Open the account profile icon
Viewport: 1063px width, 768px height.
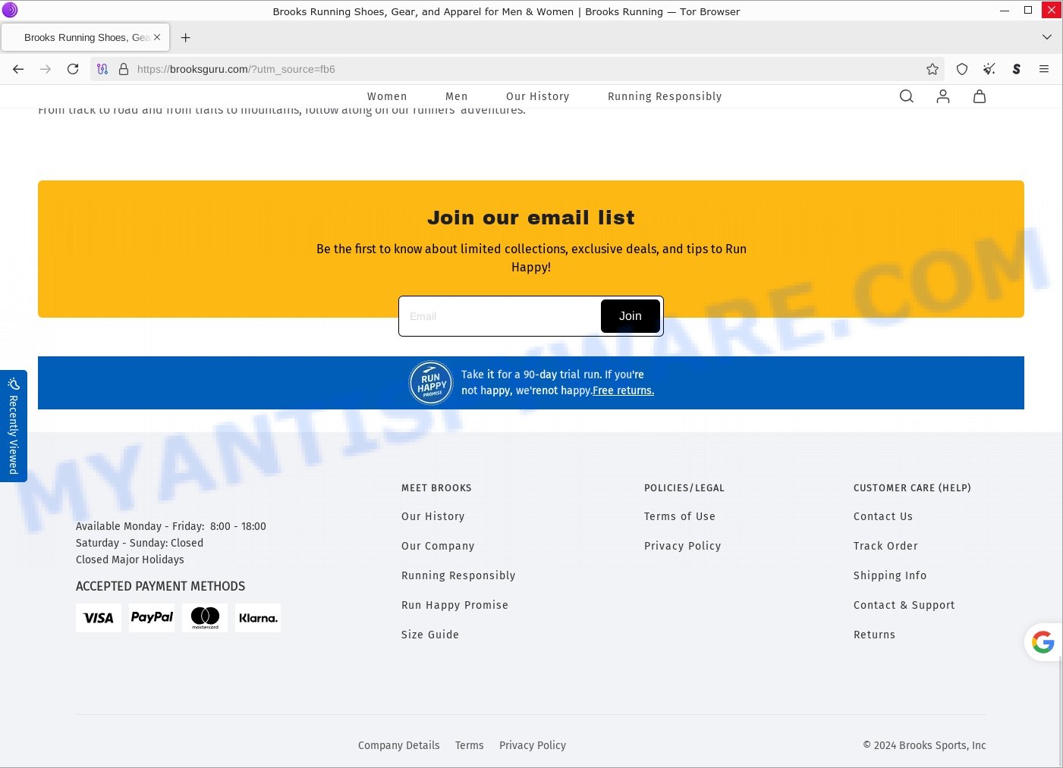tap(943, 96)
